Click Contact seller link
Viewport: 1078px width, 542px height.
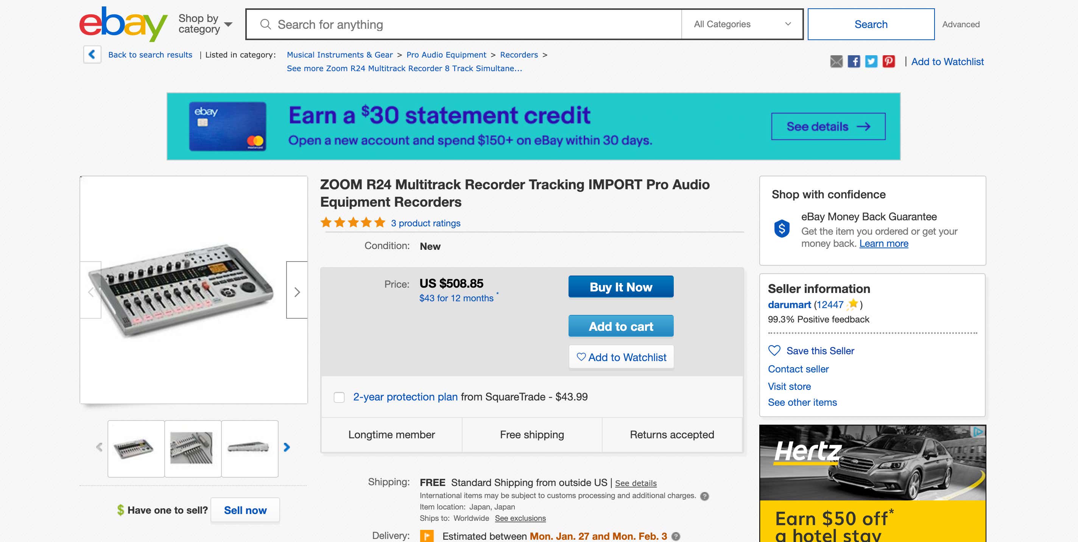click(x=798, y=369)
